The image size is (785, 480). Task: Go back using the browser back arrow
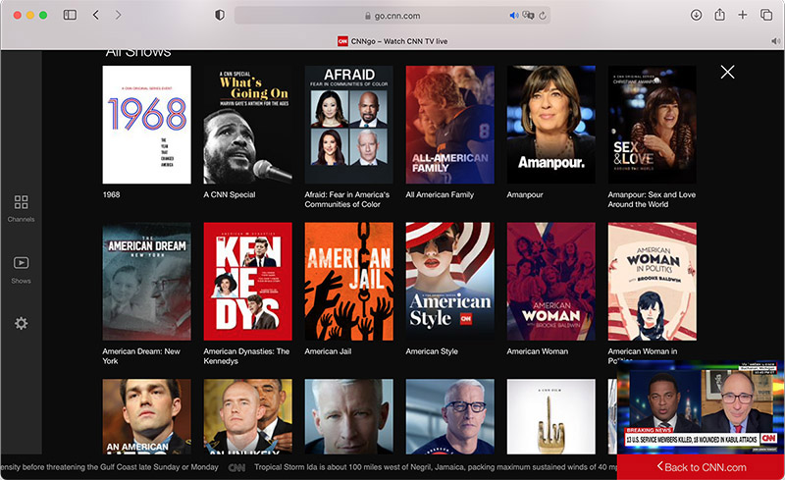pyautogui.click(x=95, y=15)
